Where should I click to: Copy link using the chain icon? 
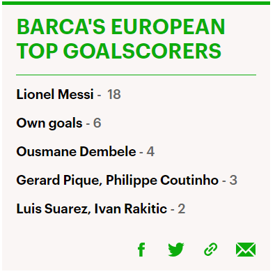click(211, 250)
